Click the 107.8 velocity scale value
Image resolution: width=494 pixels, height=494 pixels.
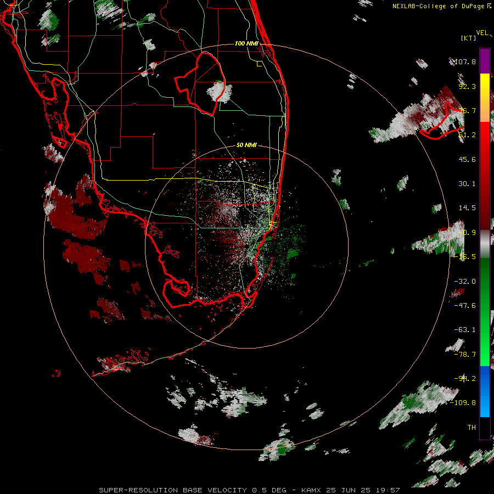click(465, 61)
